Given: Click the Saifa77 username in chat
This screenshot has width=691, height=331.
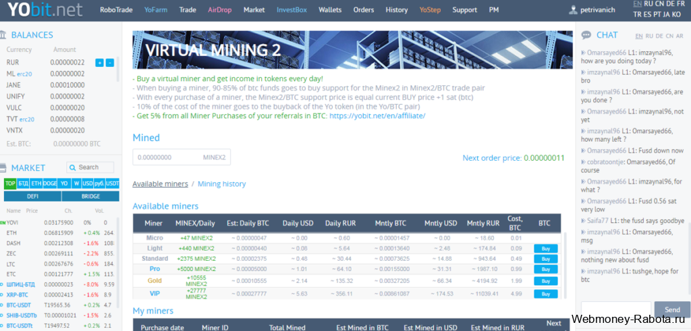Looking at the screenshot, I should pyautogui.click(x=598, y=221).
